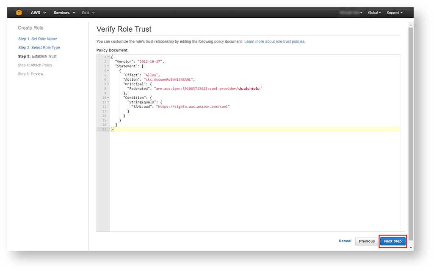This screenshot has width=434, height=271.
Task: Go to Step 1: Set Role Name
Action: tap(38, 39)
